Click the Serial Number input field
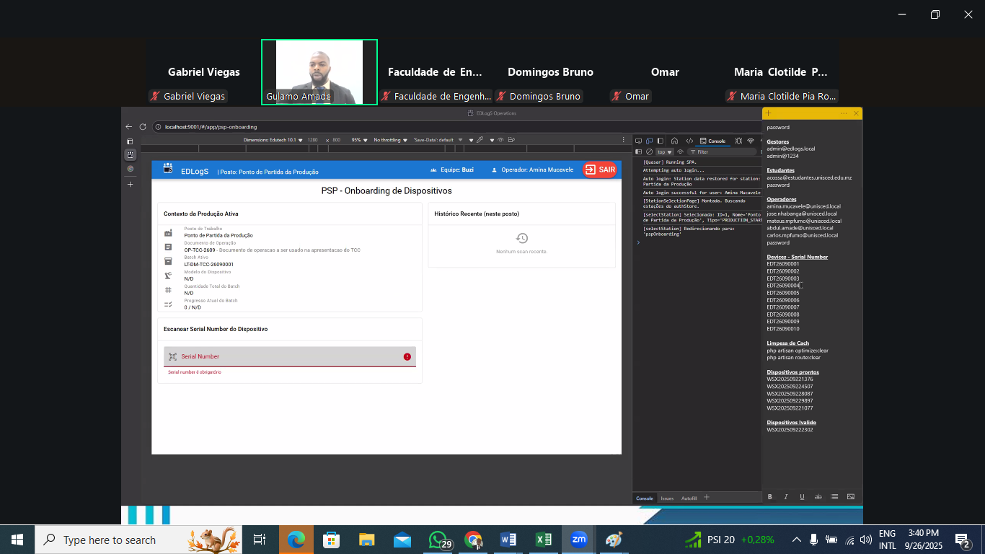 tap(289, 356)
